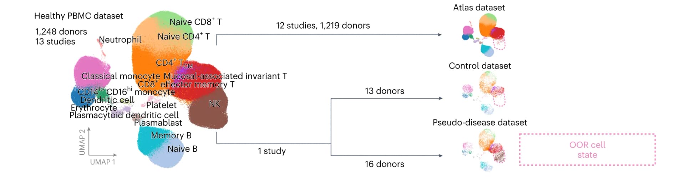Click the Naive CD8+ T label
The height and width of the screenshot is (177, 685).
coord(196,22)
